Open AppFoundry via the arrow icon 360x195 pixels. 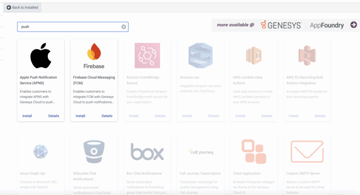pos(353,25)
